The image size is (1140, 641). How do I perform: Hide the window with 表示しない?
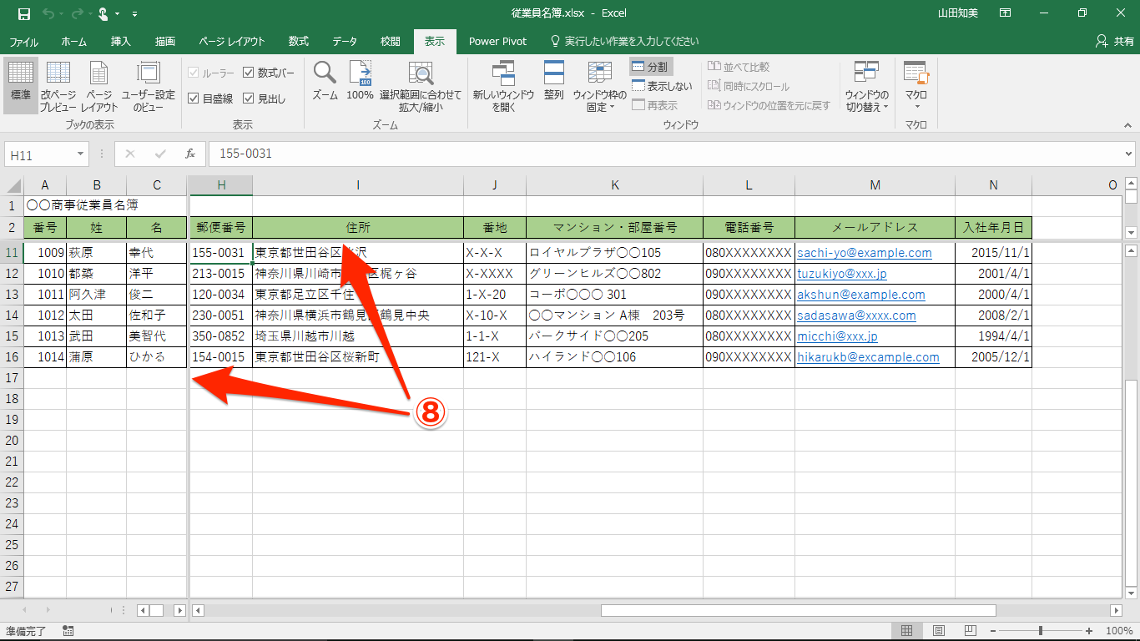click(662, 86)
